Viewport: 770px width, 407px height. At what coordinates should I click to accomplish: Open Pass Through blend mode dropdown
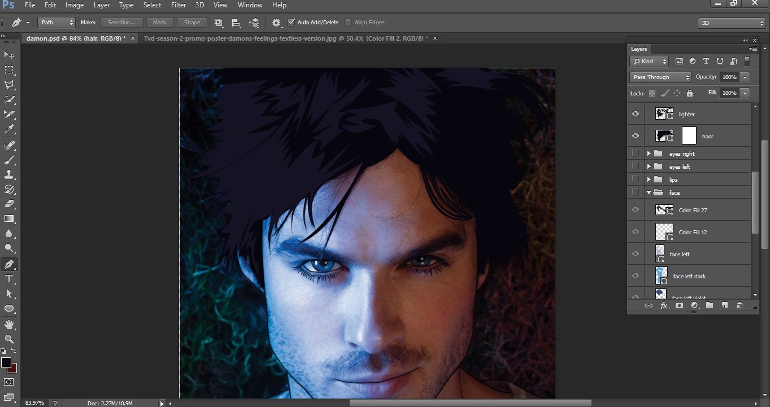click(x=660, y=77)
